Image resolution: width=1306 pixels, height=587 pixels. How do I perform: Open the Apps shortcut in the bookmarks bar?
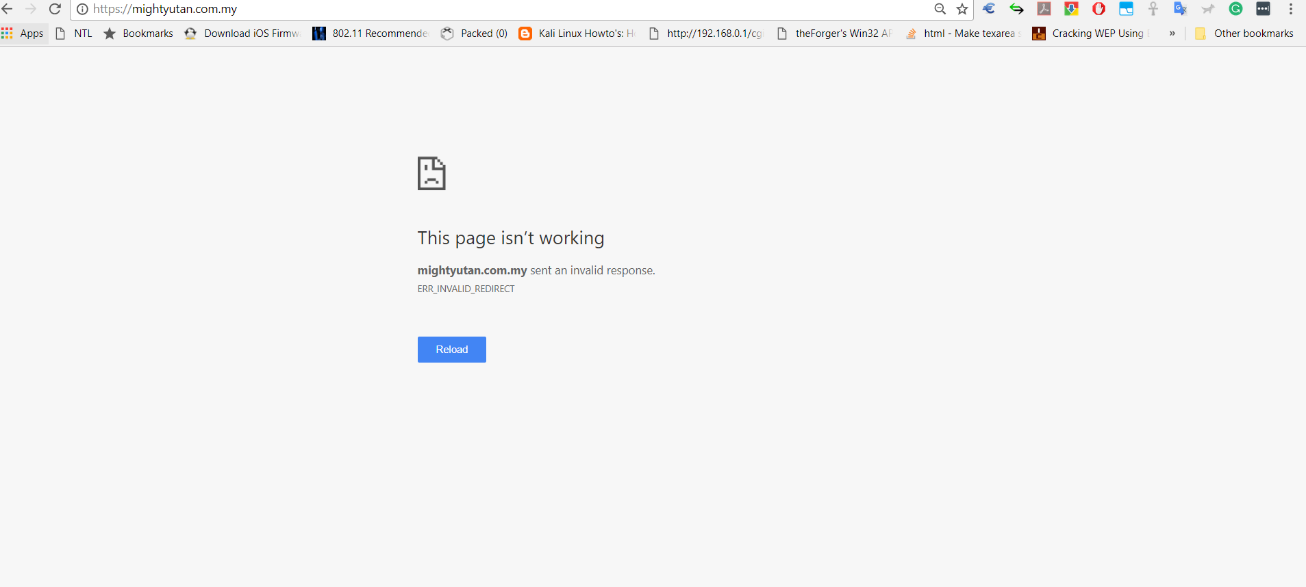click(23, 33)
